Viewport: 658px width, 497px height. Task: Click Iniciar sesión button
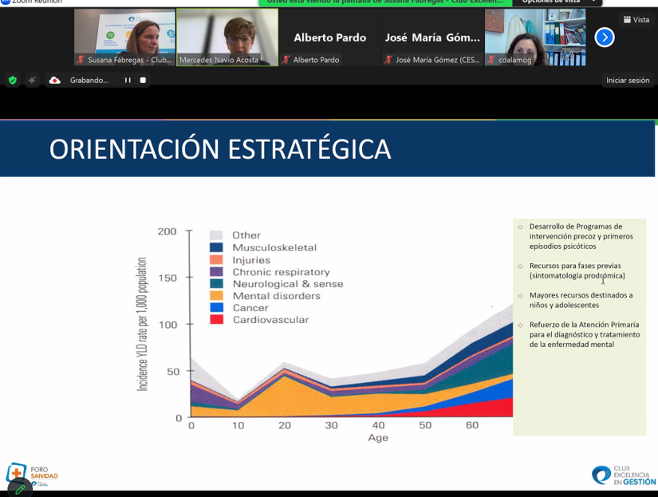[628, 81]
